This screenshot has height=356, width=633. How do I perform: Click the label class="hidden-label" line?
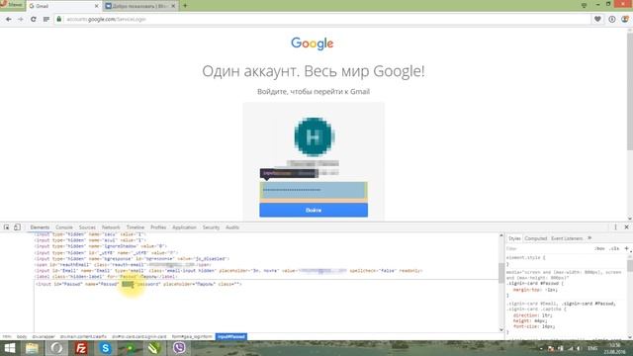click(106, 277)
